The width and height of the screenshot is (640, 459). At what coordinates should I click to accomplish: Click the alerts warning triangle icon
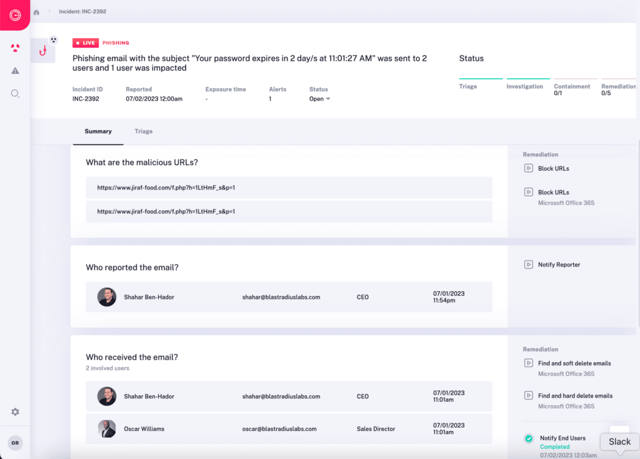pos(15,71)
